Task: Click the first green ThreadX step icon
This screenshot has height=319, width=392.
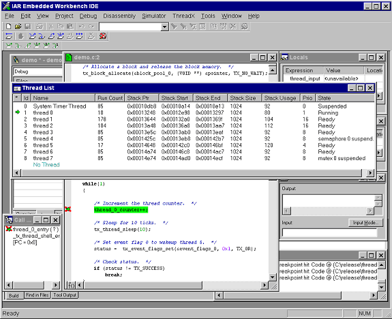Action: [9, 46]
